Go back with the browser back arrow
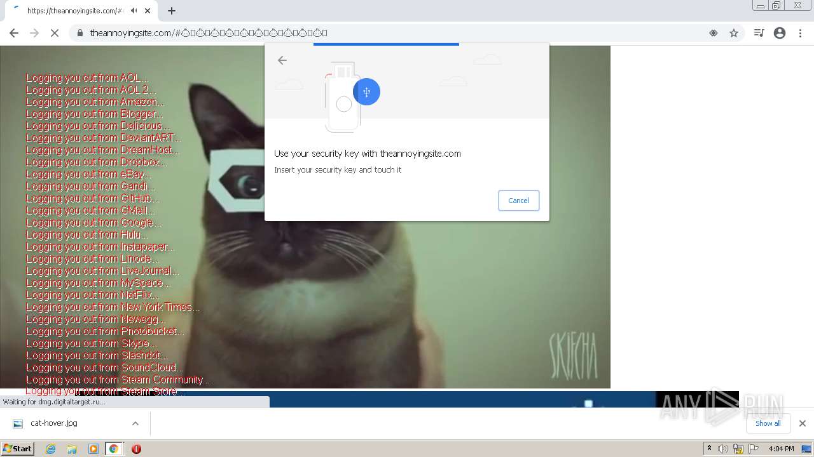Screen dimensions: 814x457 tap(14, 33)
